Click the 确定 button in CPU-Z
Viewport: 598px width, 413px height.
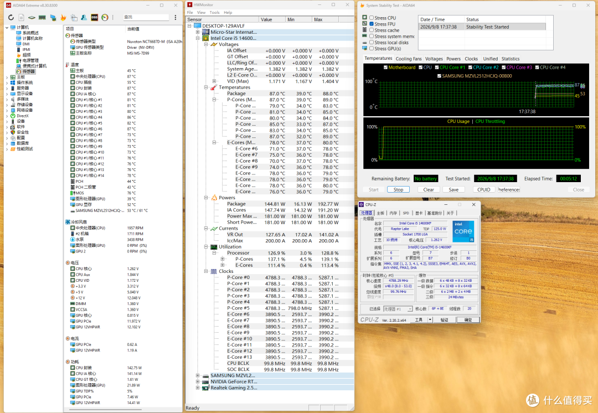468,319
